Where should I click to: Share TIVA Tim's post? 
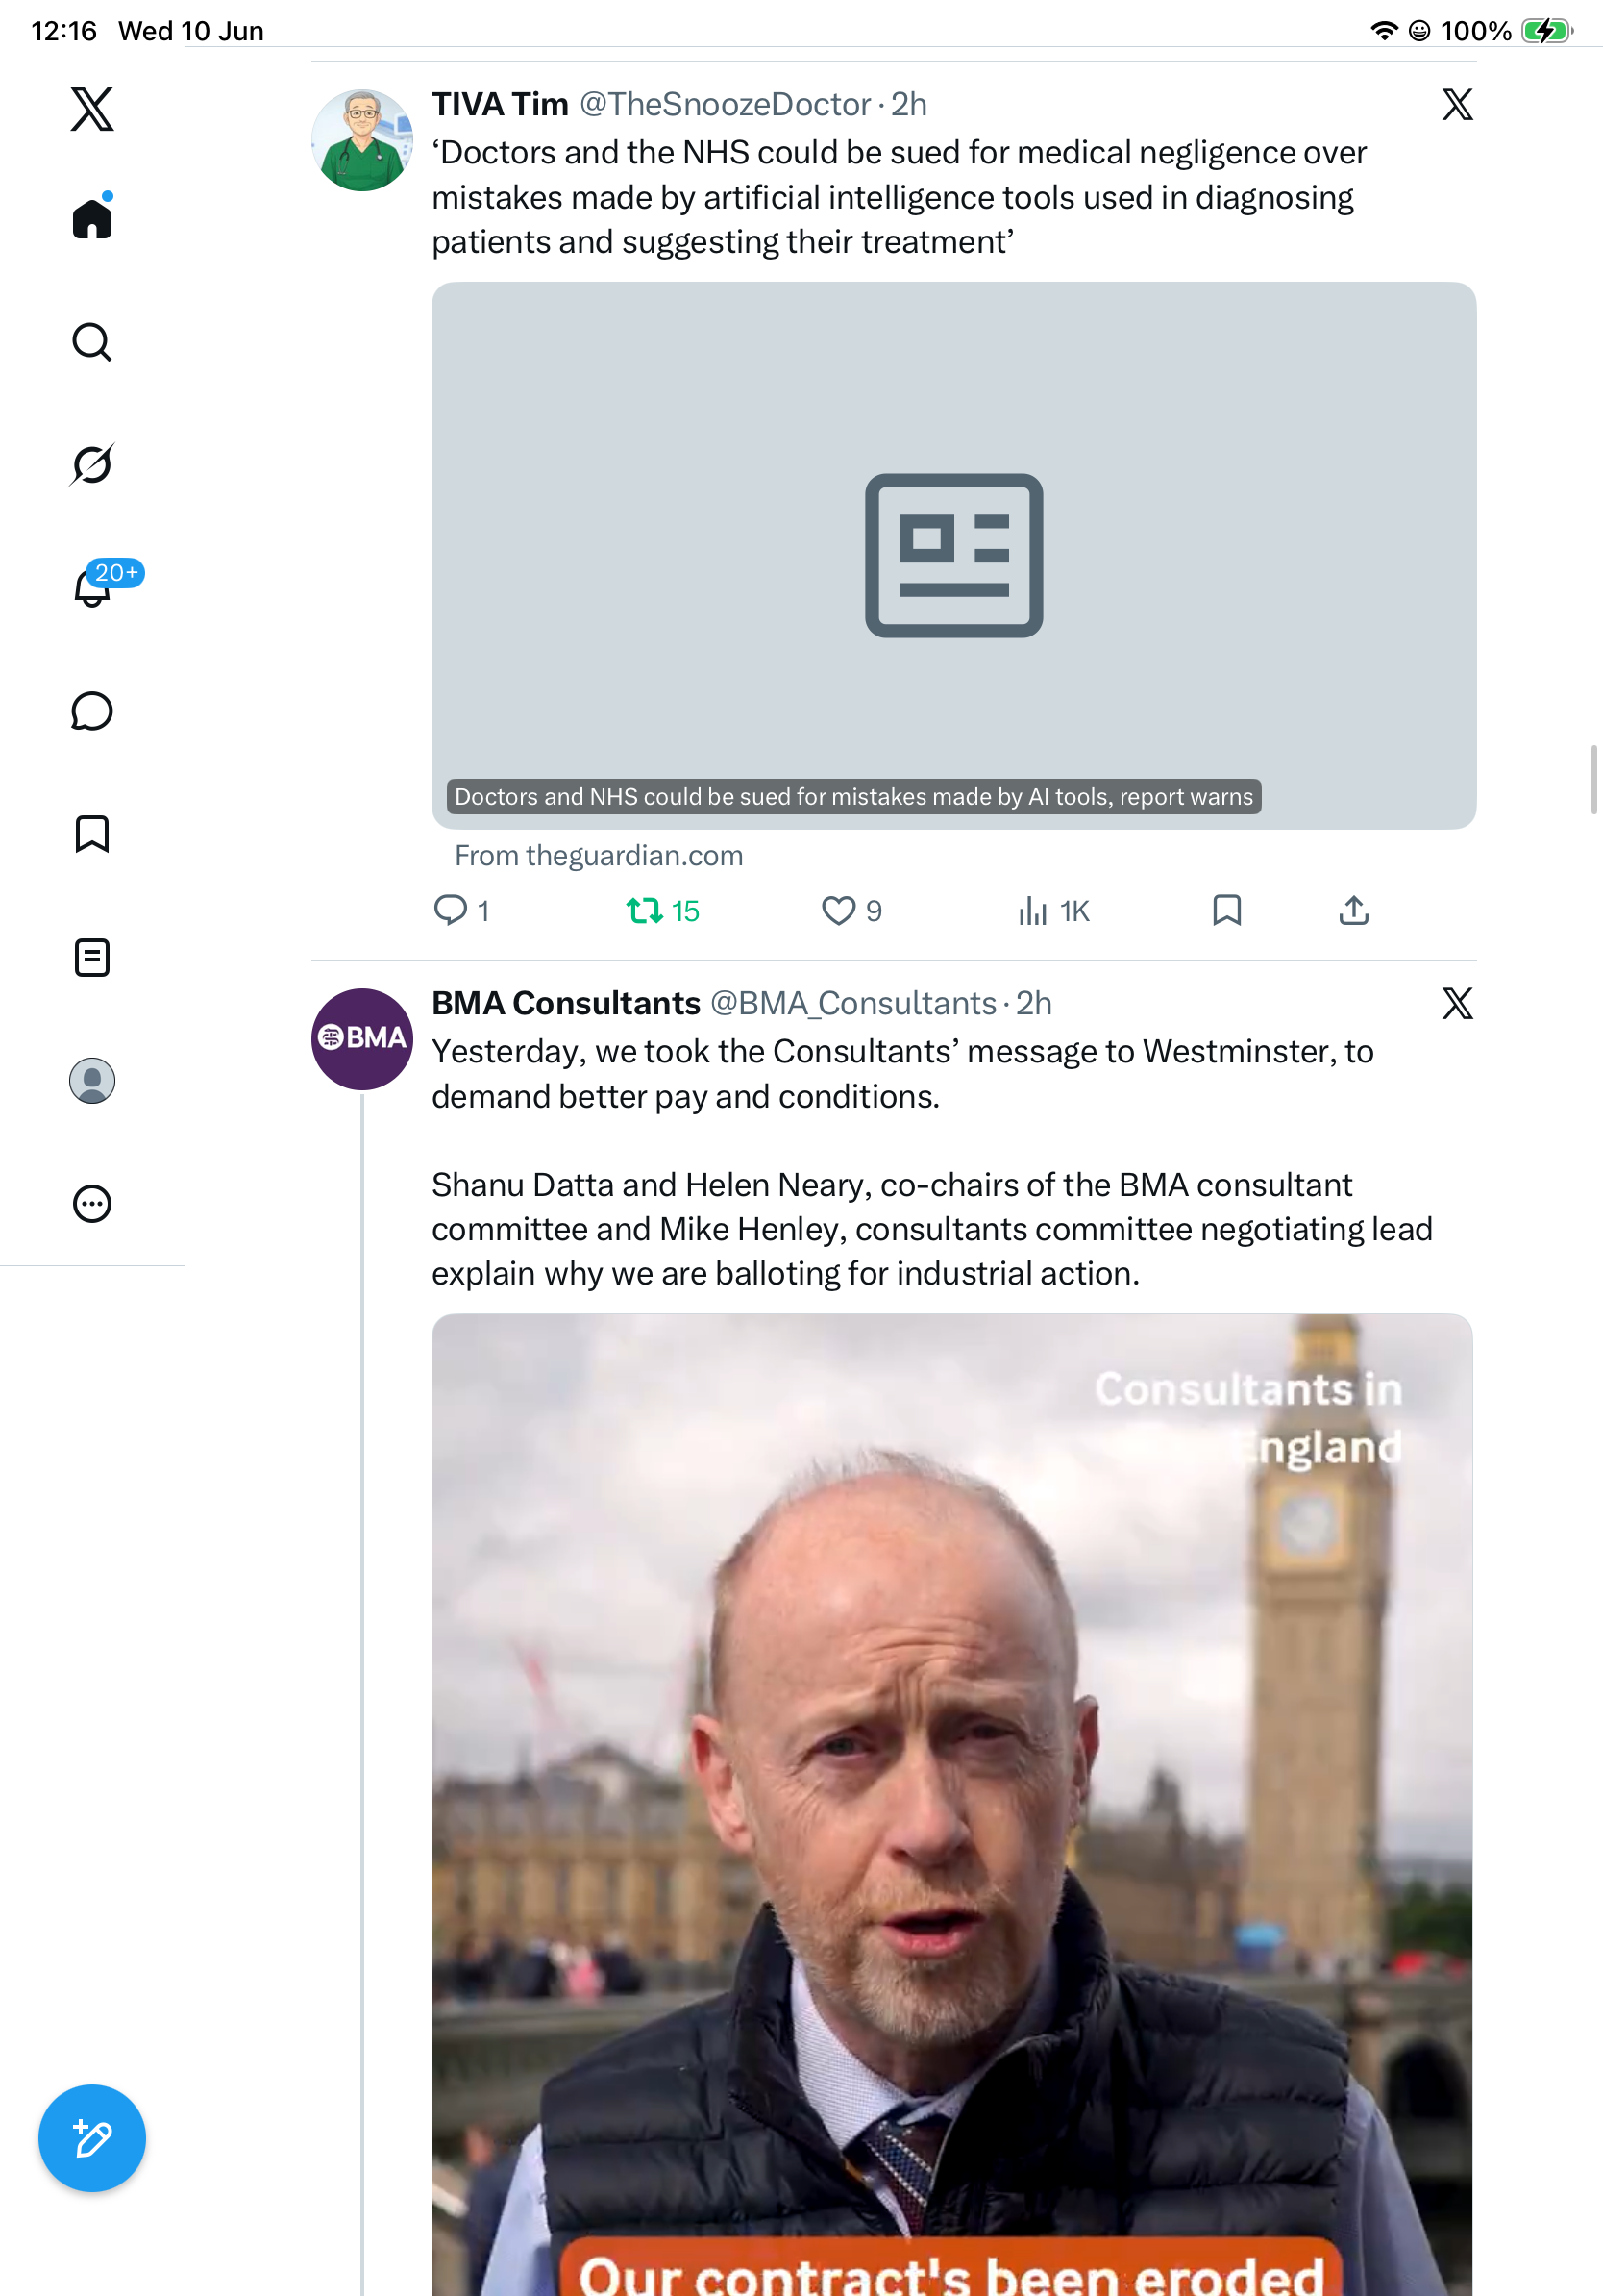click(1353, 910)
